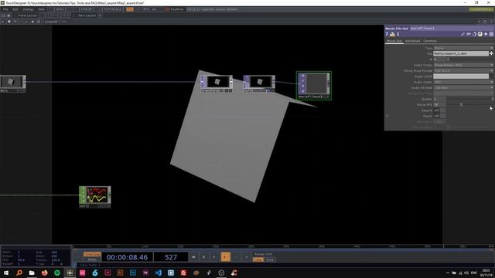Open the operator info icon

(398, 34)
